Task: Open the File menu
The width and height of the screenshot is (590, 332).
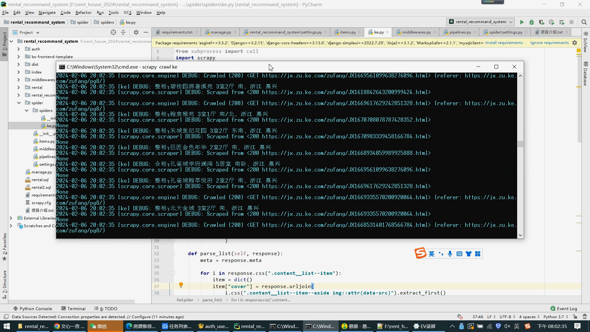Action: pos(5,13)
